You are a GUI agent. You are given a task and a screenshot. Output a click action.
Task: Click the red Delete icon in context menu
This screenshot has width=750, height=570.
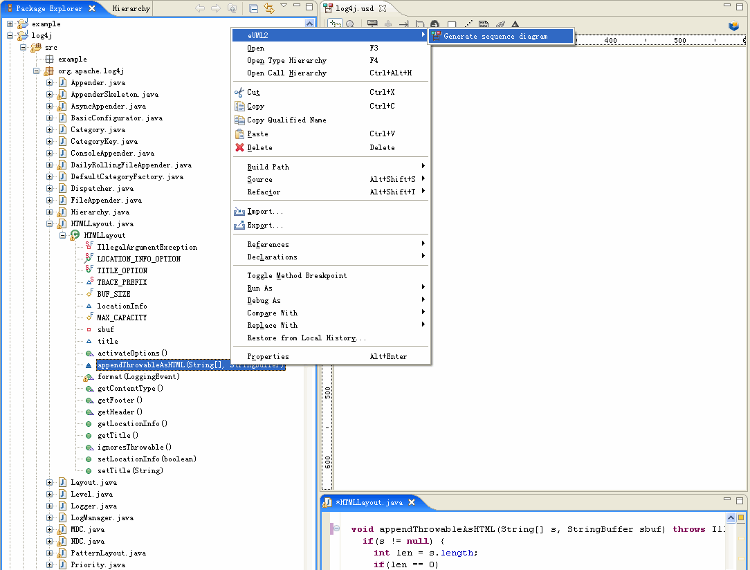pos(239,147)
